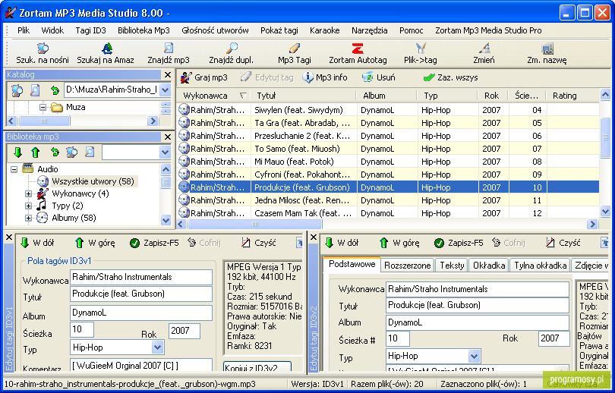
Task: Sort by the Tytuł column header
Action: [x=304, y=96]
